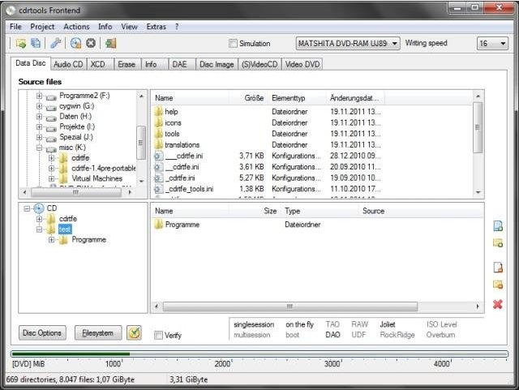Open the Project menu

[42, 27]
